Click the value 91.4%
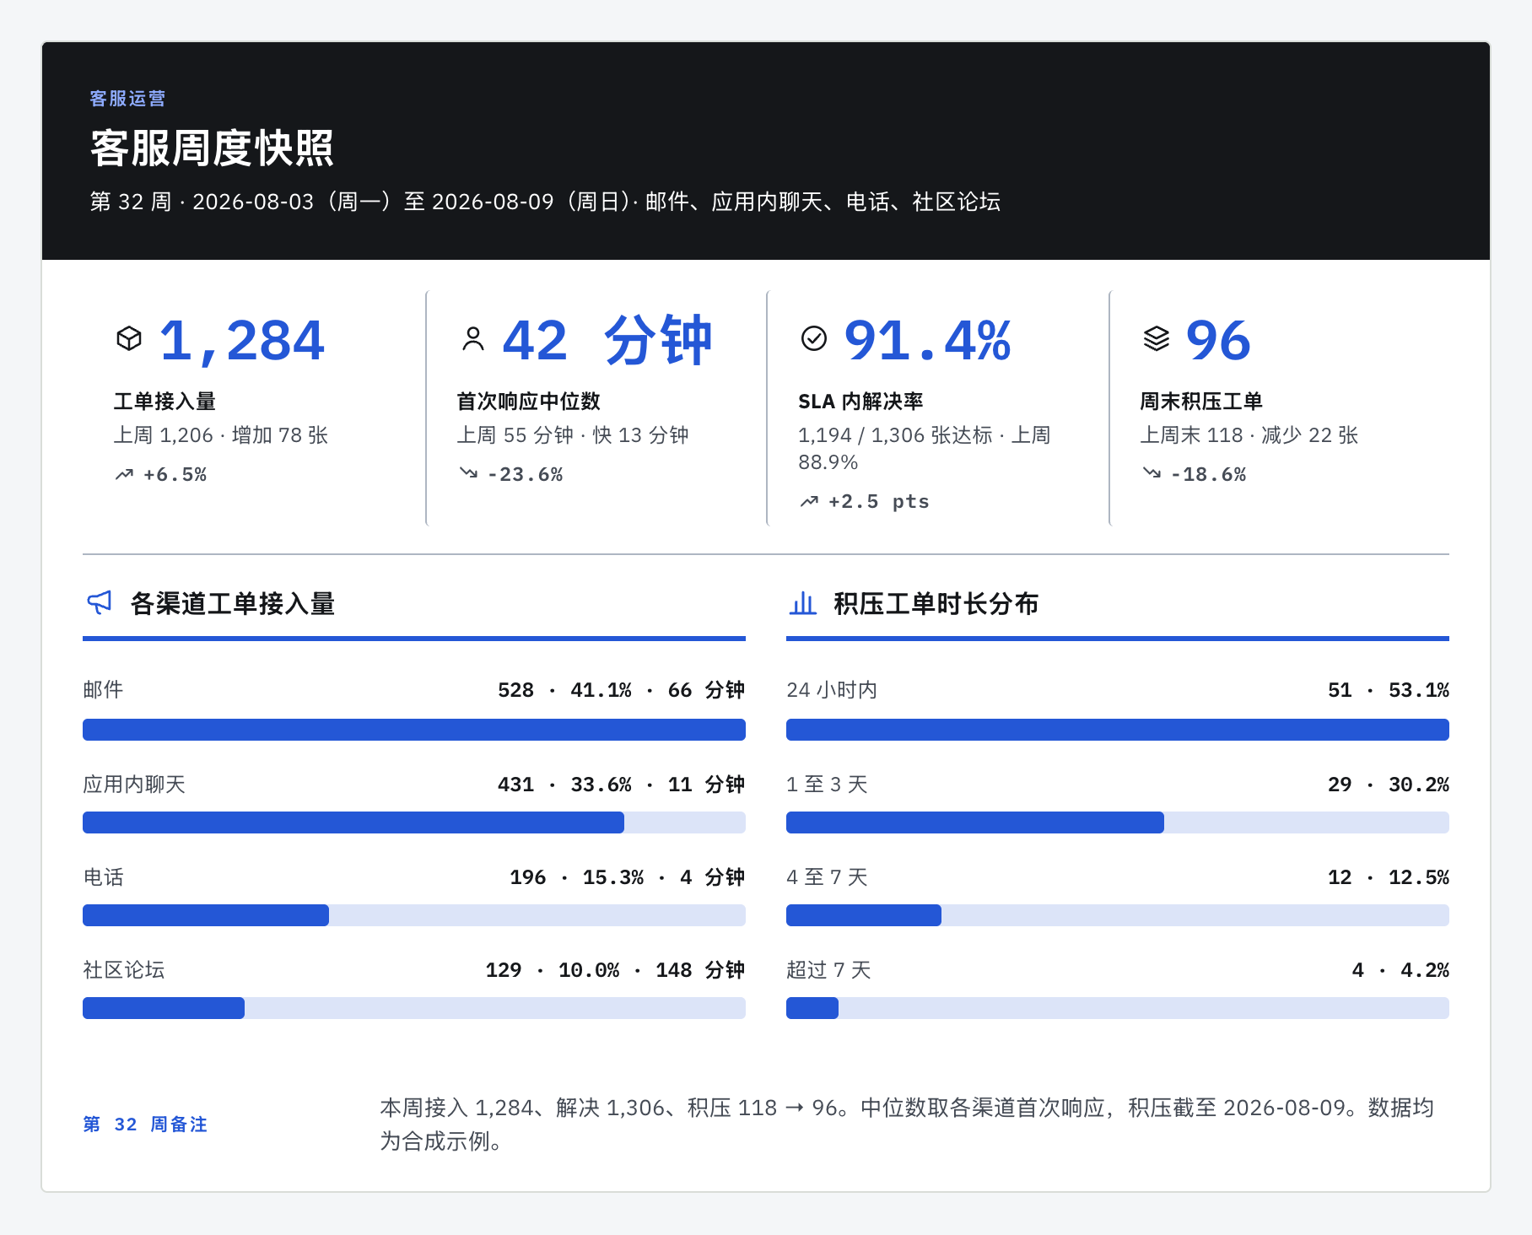The width and height of the screenshot is (1532, 1235). (x=927, y=341)
